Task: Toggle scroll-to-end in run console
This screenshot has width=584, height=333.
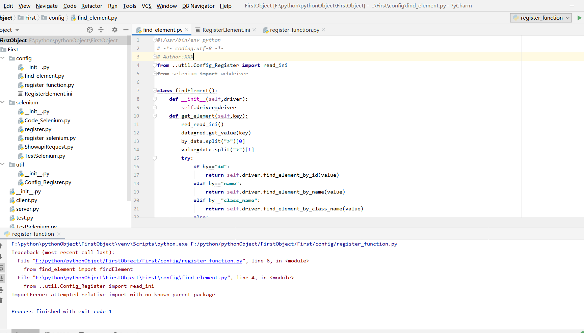Action: (x=1, y=279)
